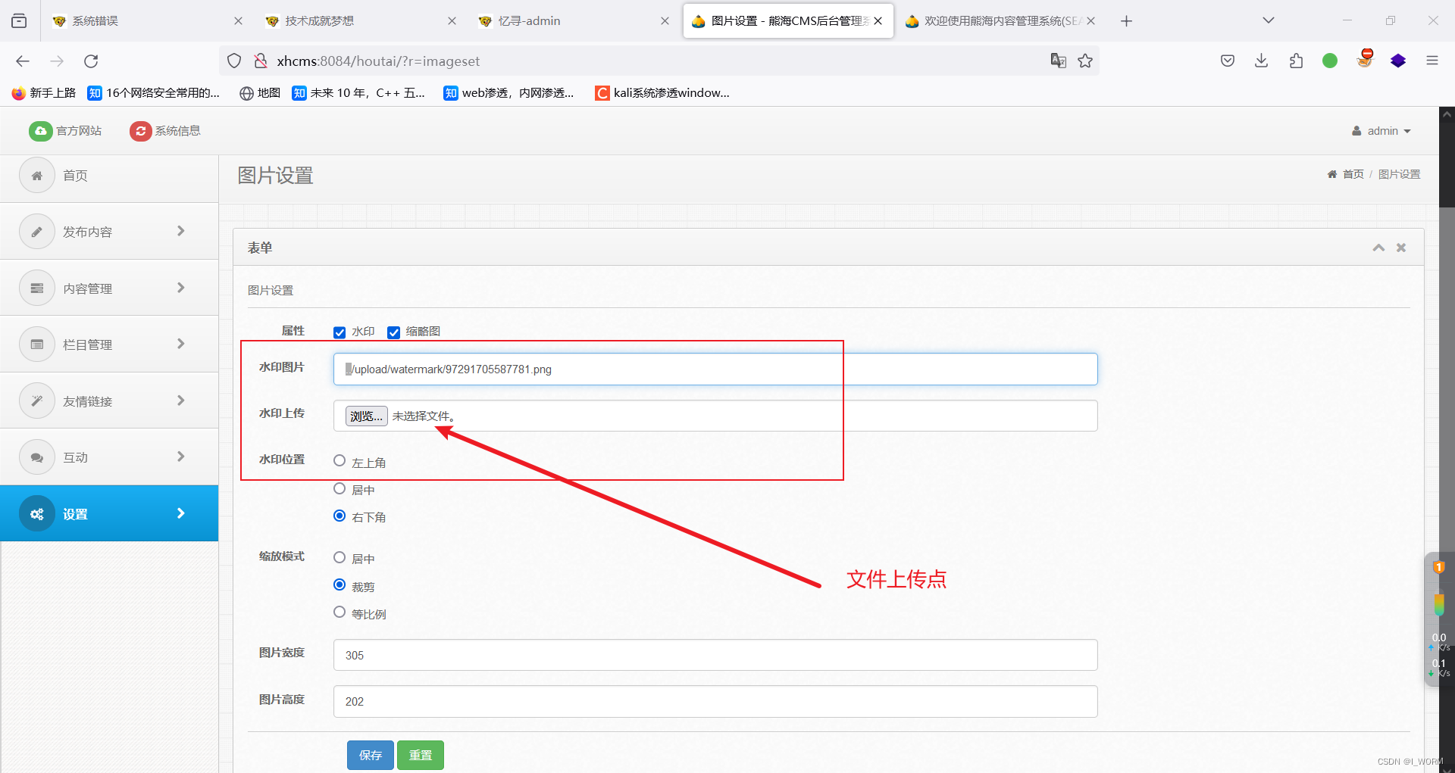The width and height of the screenshot is (1455, 773).
Task: Click the 图片宽度 input field
Action: (715, 655)
